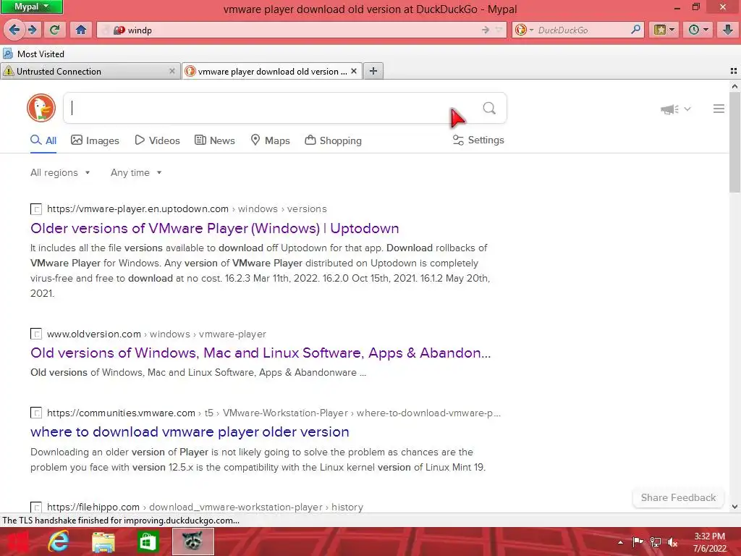Open where to download vmware player older version
741x556 pixels.
(190, 431)
